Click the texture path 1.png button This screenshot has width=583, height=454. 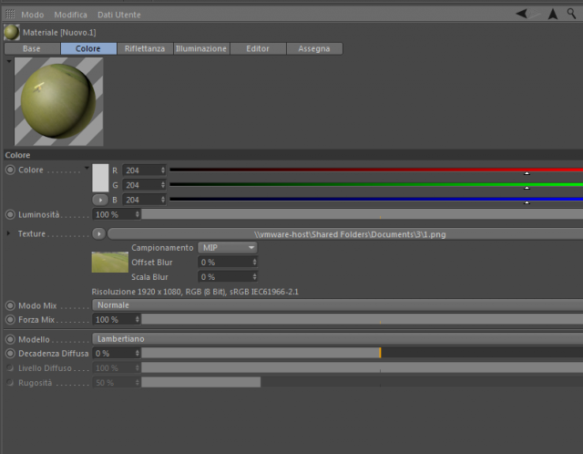click(345, 234)
